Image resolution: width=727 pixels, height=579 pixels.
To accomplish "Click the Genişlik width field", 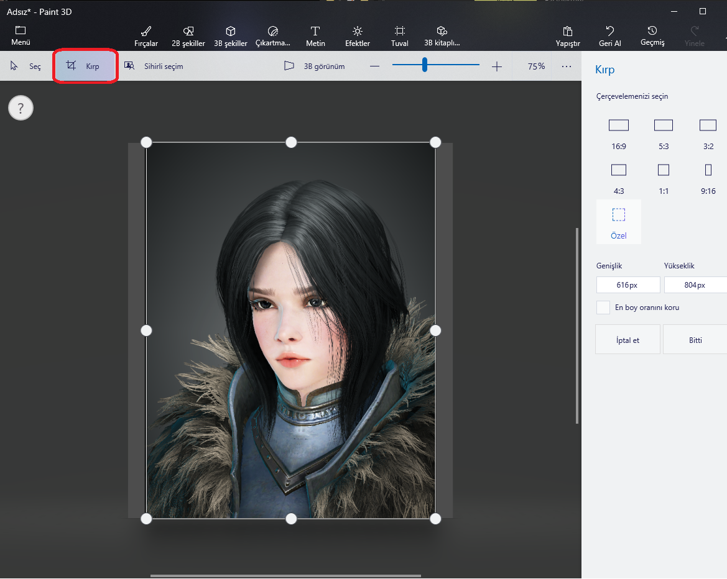I will (627, 285).
